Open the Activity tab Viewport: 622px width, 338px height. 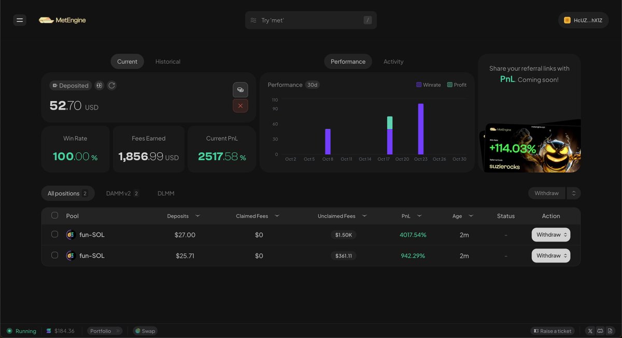click(393, 61)
